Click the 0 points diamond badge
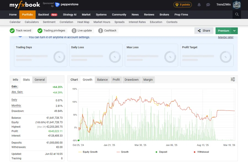Screen dimensions: 248x165 [182, 5]
